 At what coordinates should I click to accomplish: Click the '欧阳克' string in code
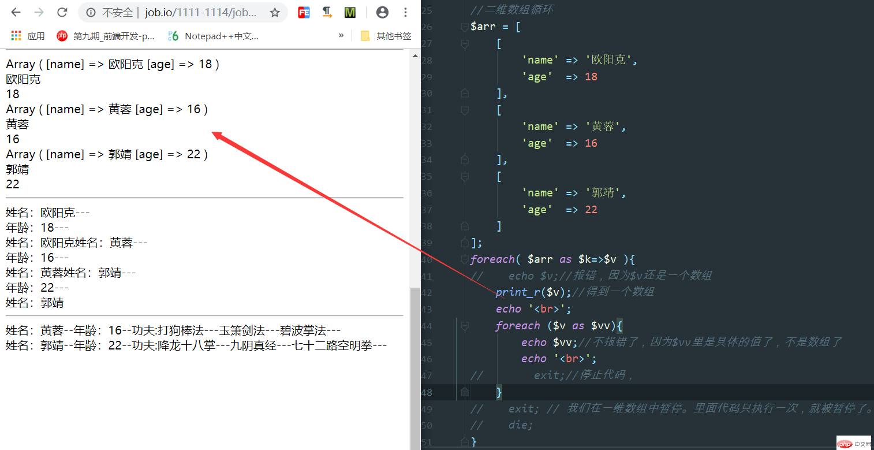pos(608,59)
